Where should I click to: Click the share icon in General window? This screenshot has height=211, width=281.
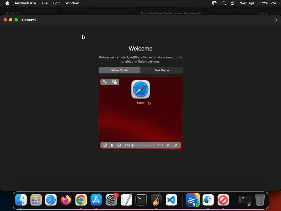pyautogui.click(x=275, y=20)
